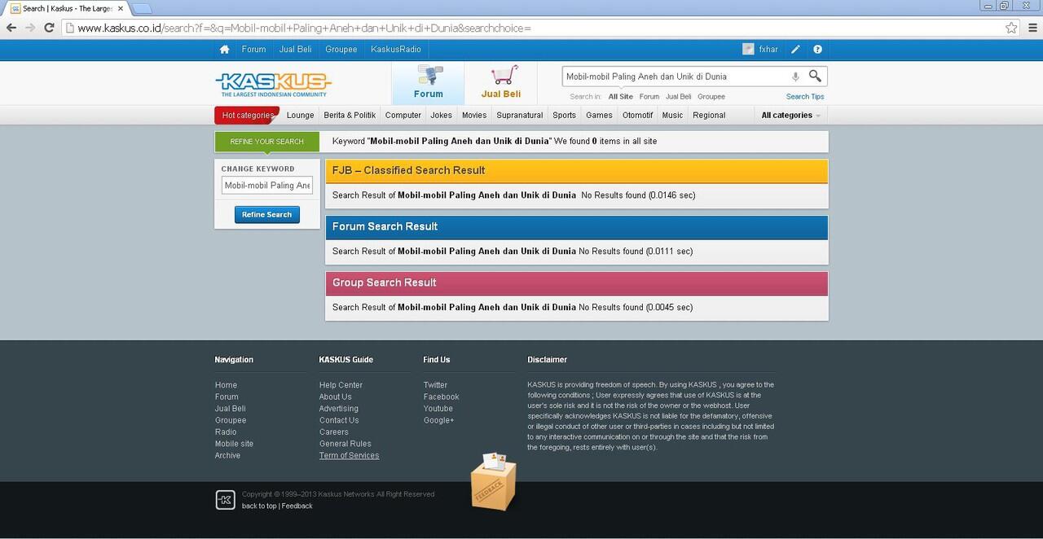Screen dimensions: 1043x539
Task: Open the Supranatural category
Action: (519, 115)
